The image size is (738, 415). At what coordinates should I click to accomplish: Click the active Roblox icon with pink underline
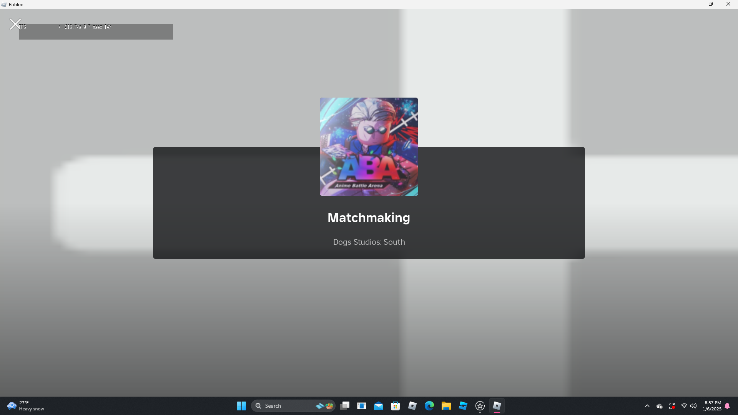point(497,406)
